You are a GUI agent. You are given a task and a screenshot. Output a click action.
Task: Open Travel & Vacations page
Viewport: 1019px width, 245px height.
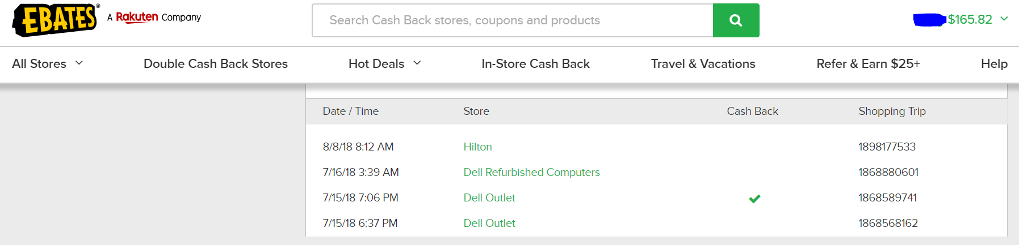pos(703,63)
